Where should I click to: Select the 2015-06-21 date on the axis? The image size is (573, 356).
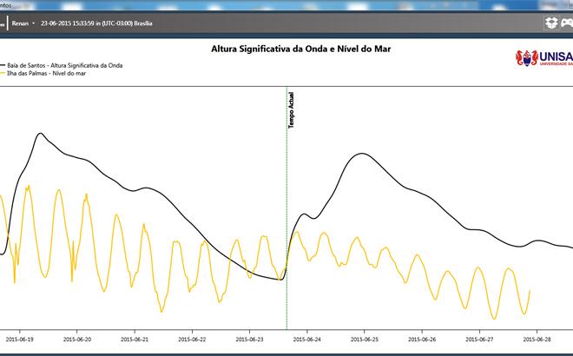[135, 340]
